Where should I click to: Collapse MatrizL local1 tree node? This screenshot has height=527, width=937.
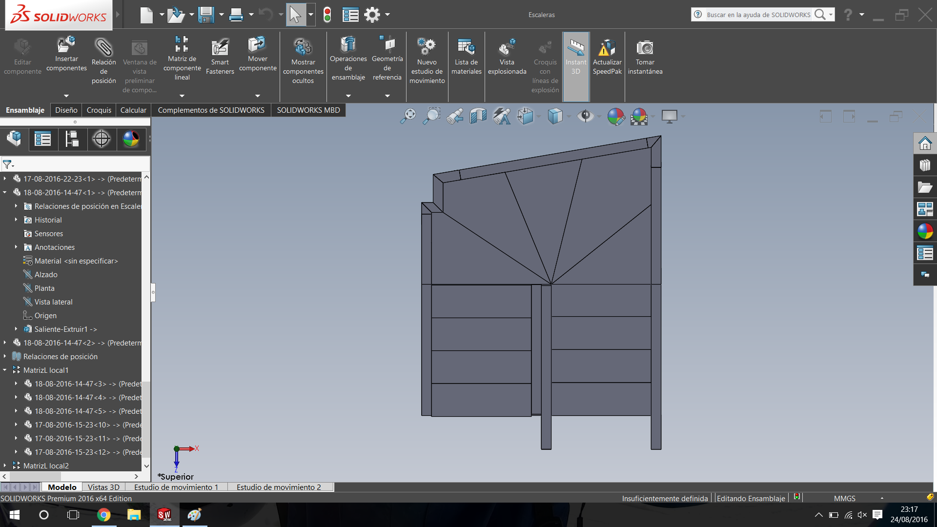click(5, 370)
